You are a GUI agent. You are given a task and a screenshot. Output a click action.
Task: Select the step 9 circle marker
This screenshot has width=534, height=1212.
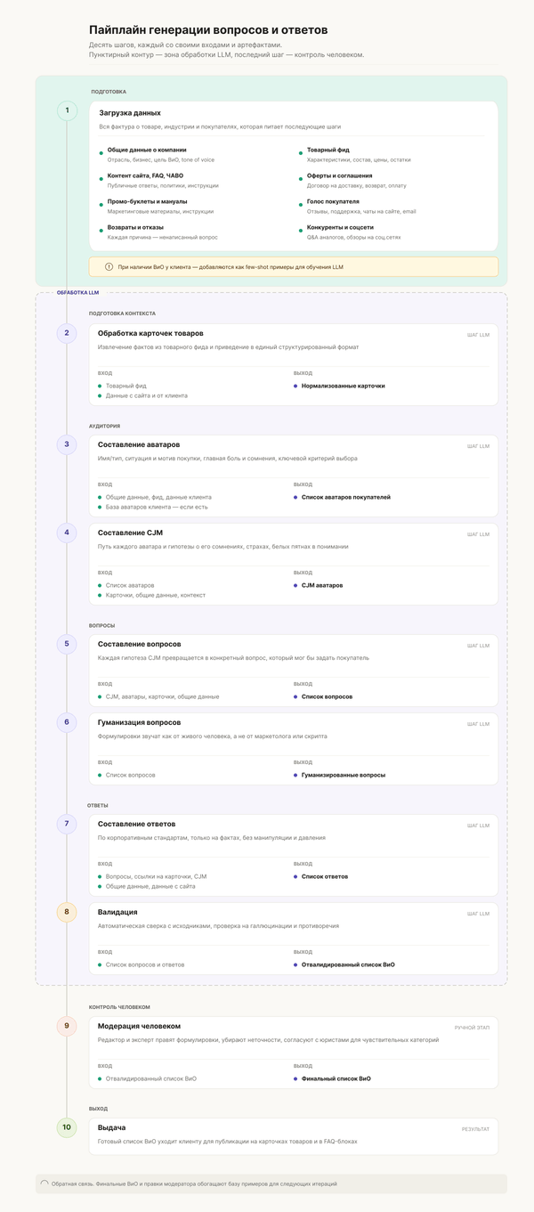click(67, 1026)
